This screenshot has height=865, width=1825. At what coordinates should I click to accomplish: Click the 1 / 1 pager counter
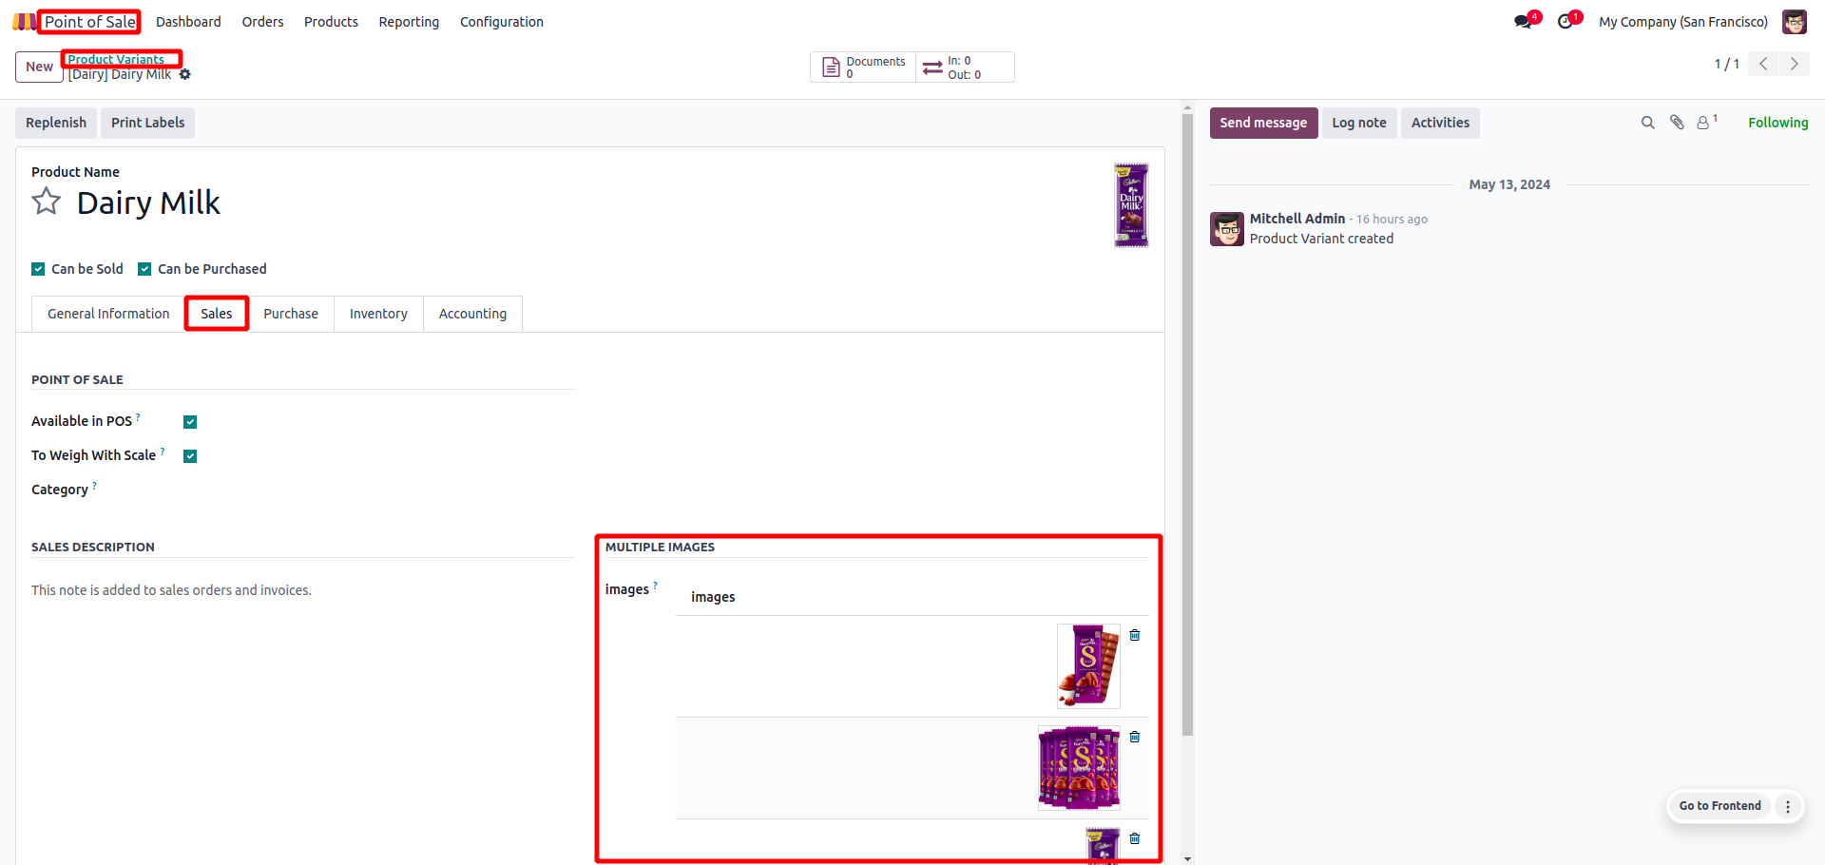click(1727, 64)
